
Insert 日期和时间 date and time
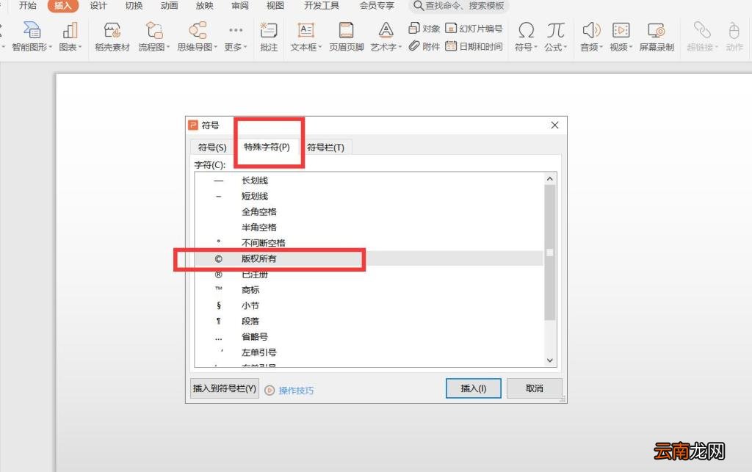click(x=474, y=46)
